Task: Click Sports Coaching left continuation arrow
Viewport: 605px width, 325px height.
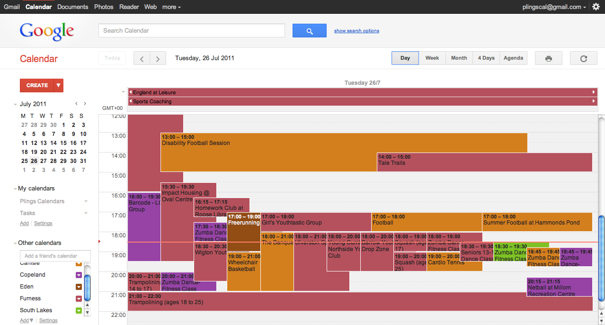Action: (131, 101)
